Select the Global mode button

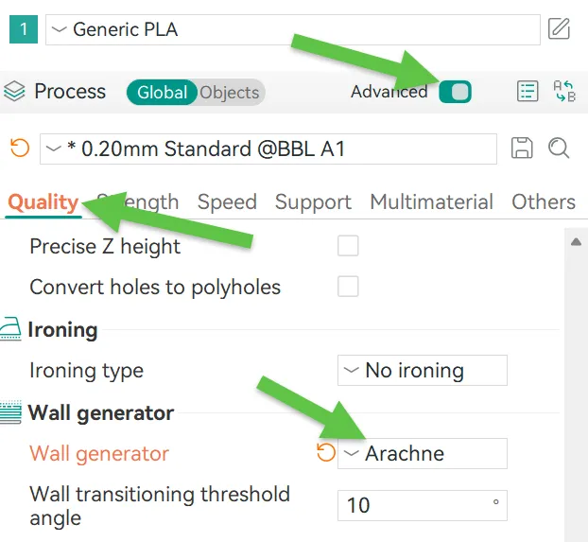162,92
